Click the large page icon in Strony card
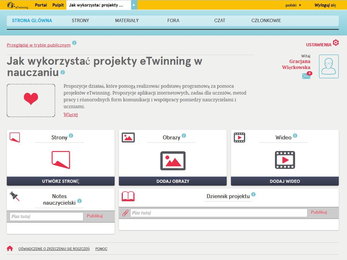This screenshot has height=260, width=347. coord(61,160)
